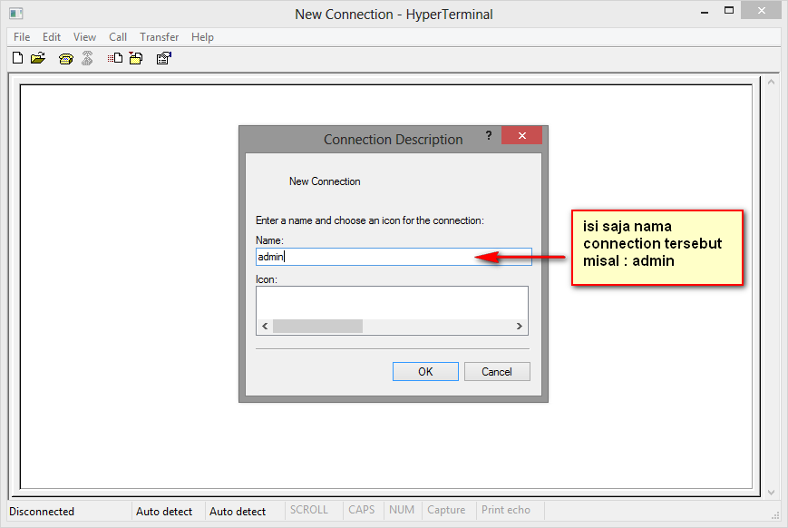The height and width of the screenshot is (528, 788).
Task: Open the Edit menu
Action: click(52, 37)
